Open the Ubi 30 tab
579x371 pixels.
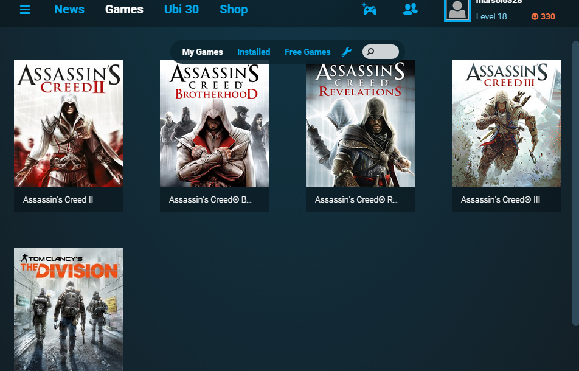[x=181, y=9]
